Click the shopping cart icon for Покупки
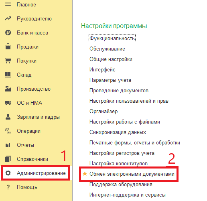 [x=8, y=61]
